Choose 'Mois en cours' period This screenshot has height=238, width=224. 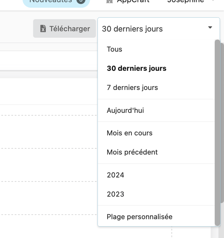[x=129, y=133]
